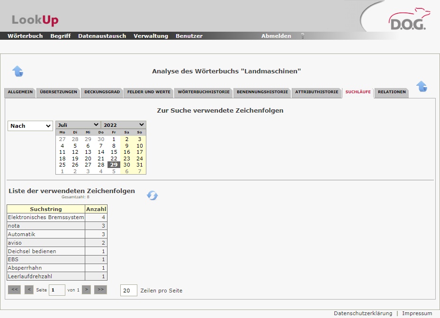Screen dimensions: 440x318
Task: Open the Datenaustausch menu
Action: (102, 36)
